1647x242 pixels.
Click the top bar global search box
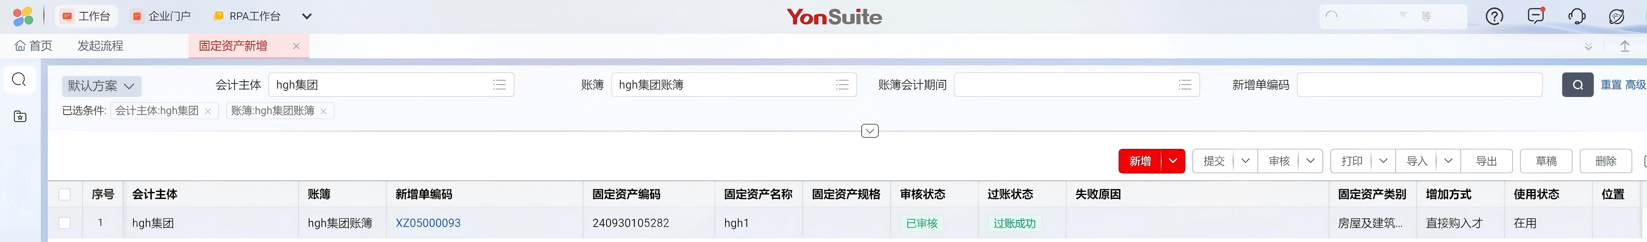click(1393, 16)
